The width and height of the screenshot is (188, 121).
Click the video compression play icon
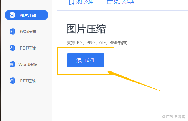coord(12,31)
